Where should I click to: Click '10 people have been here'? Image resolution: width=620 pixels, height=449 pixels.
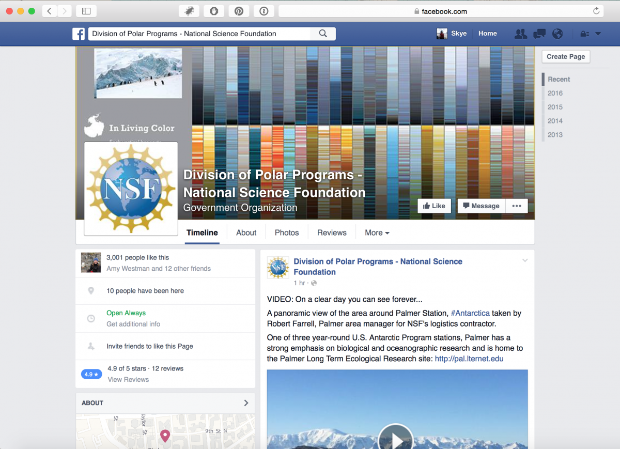[x=145, y=291]
